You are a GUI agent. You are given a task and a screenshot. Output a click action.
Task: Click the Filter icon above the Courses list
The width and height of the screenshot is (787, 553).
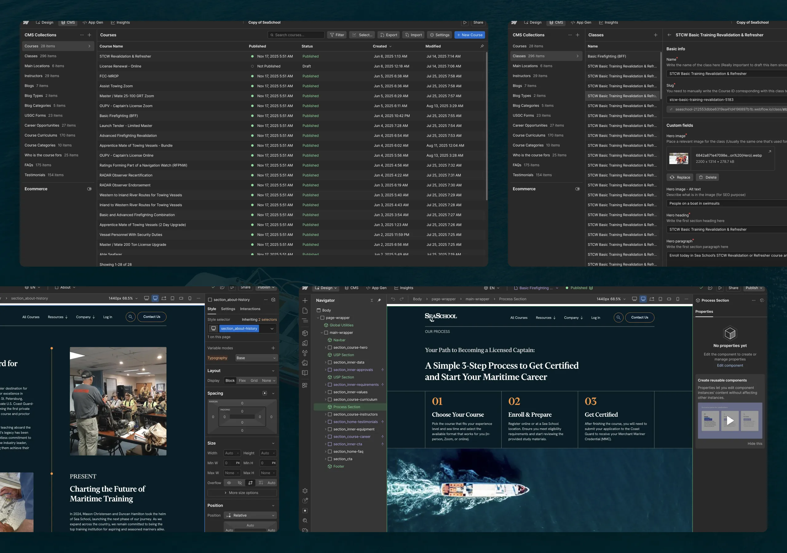[x=332, y=35]
